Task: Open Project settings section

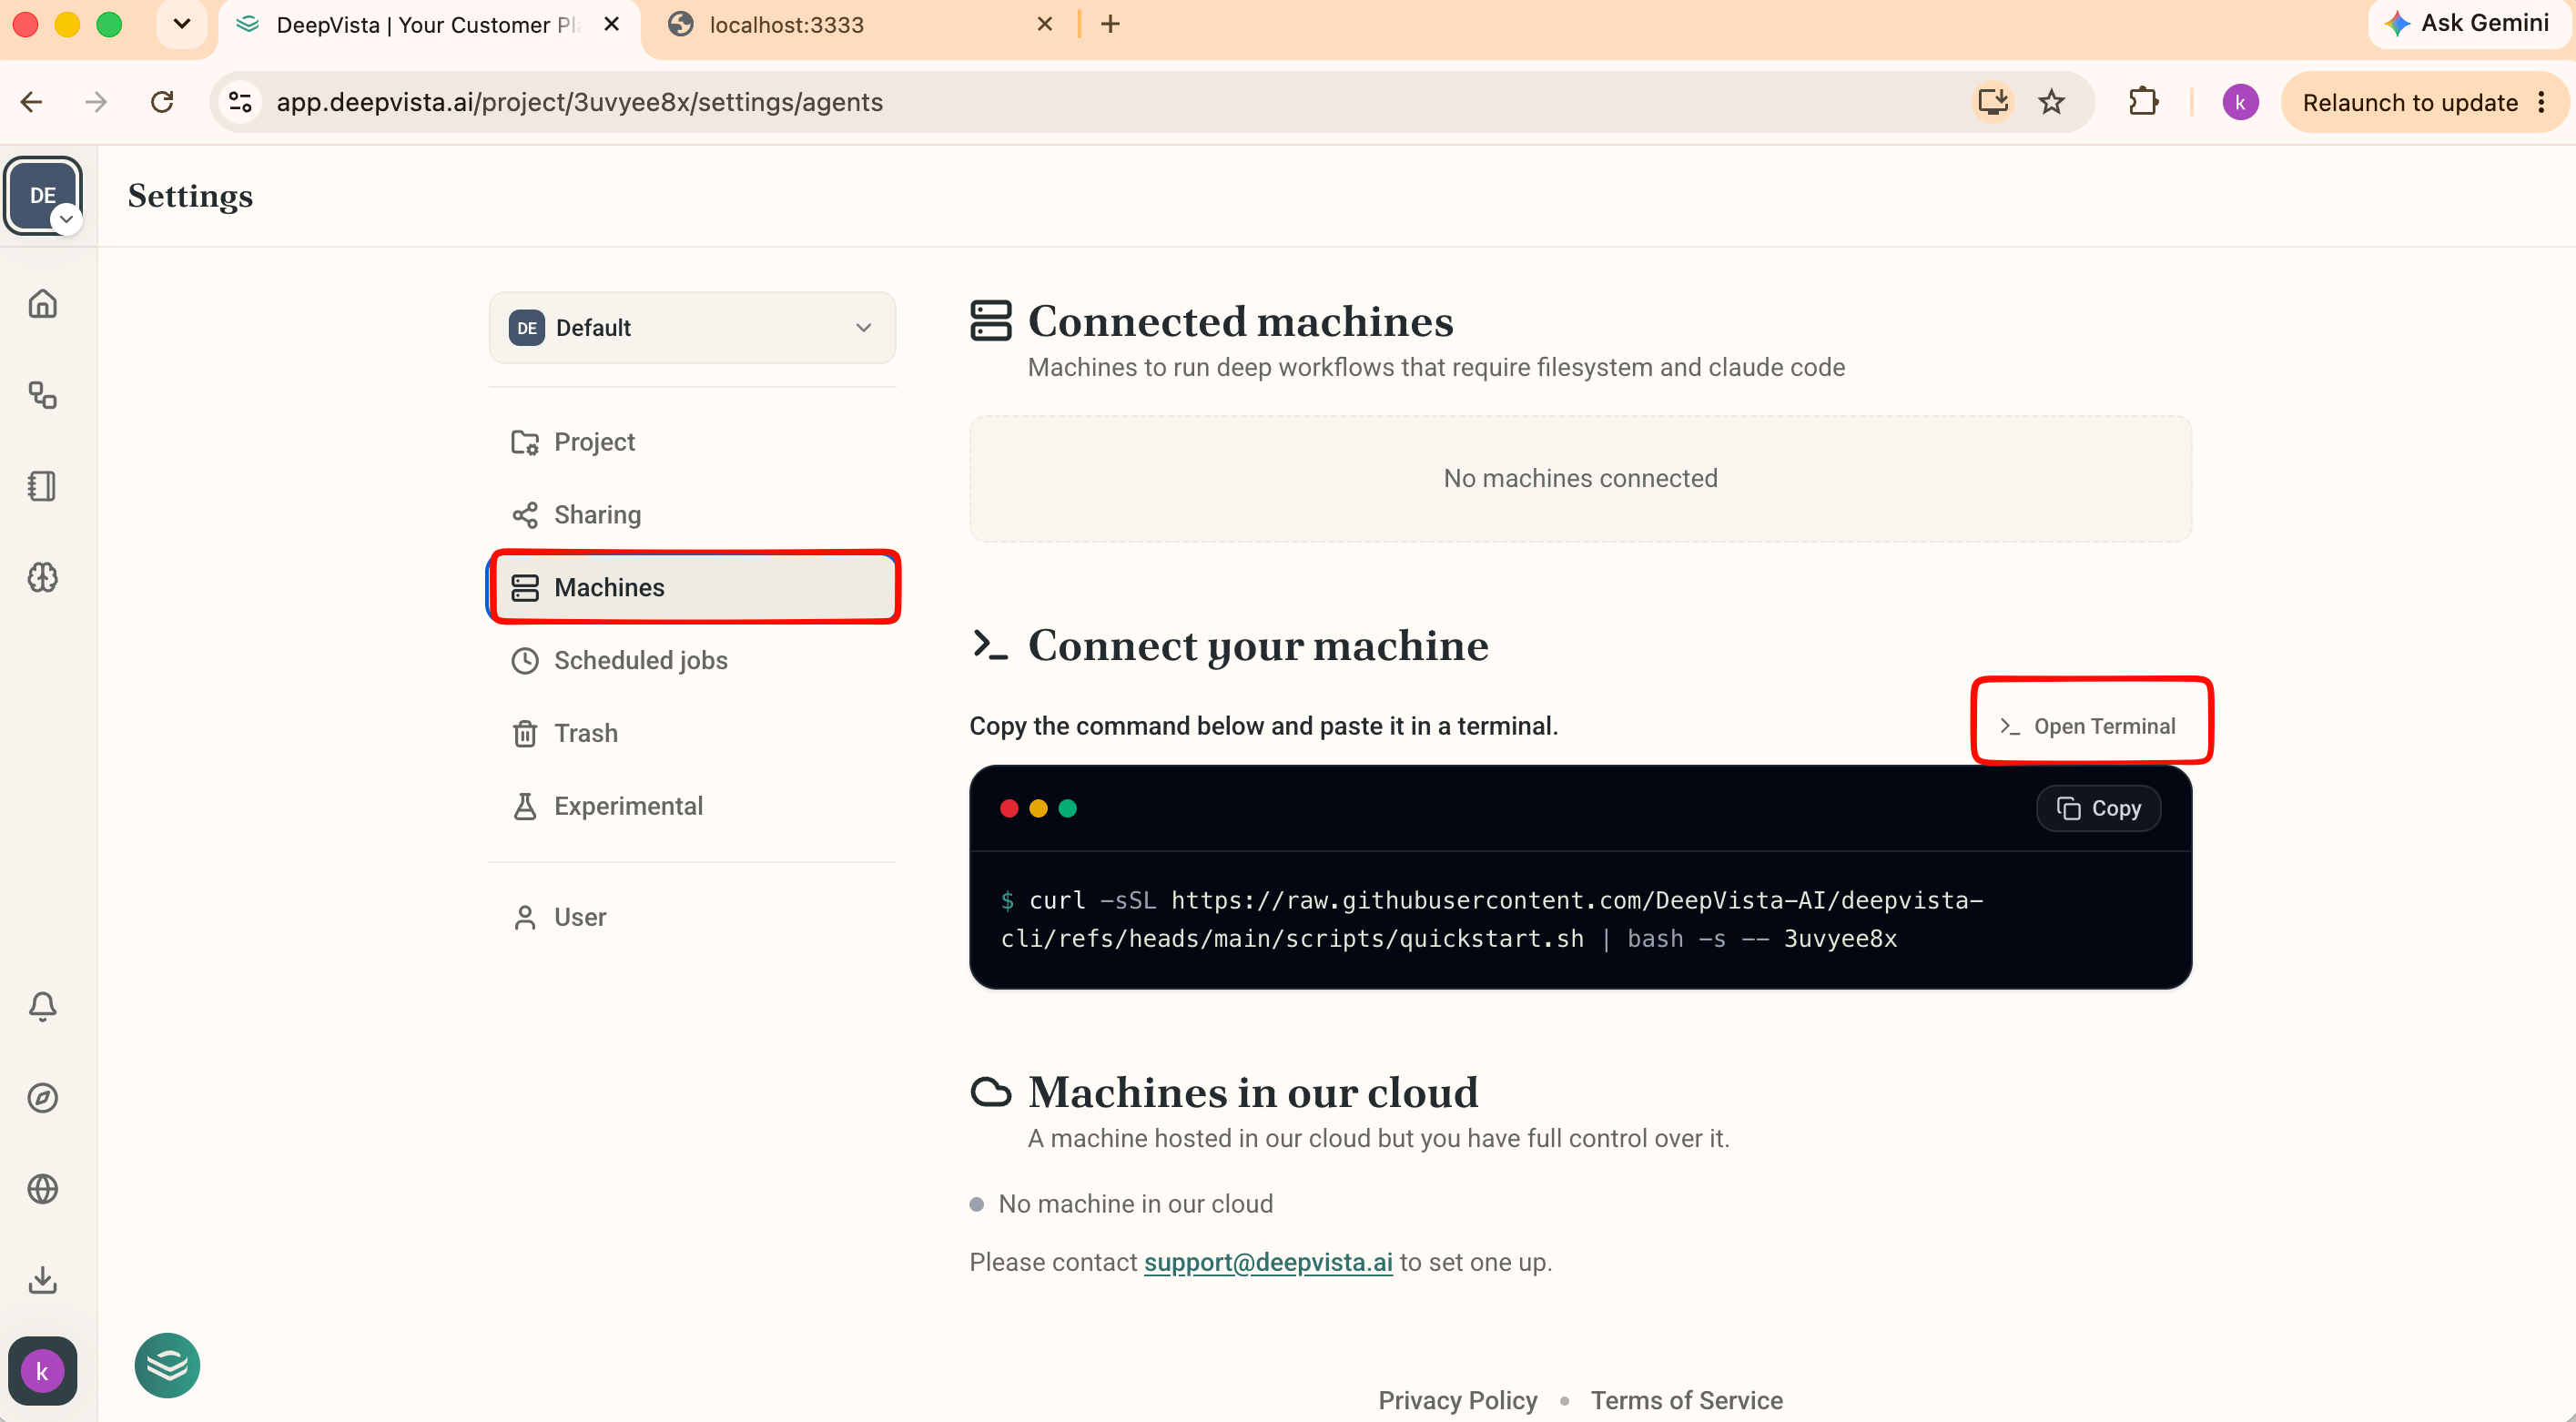Action: [692, 442]
